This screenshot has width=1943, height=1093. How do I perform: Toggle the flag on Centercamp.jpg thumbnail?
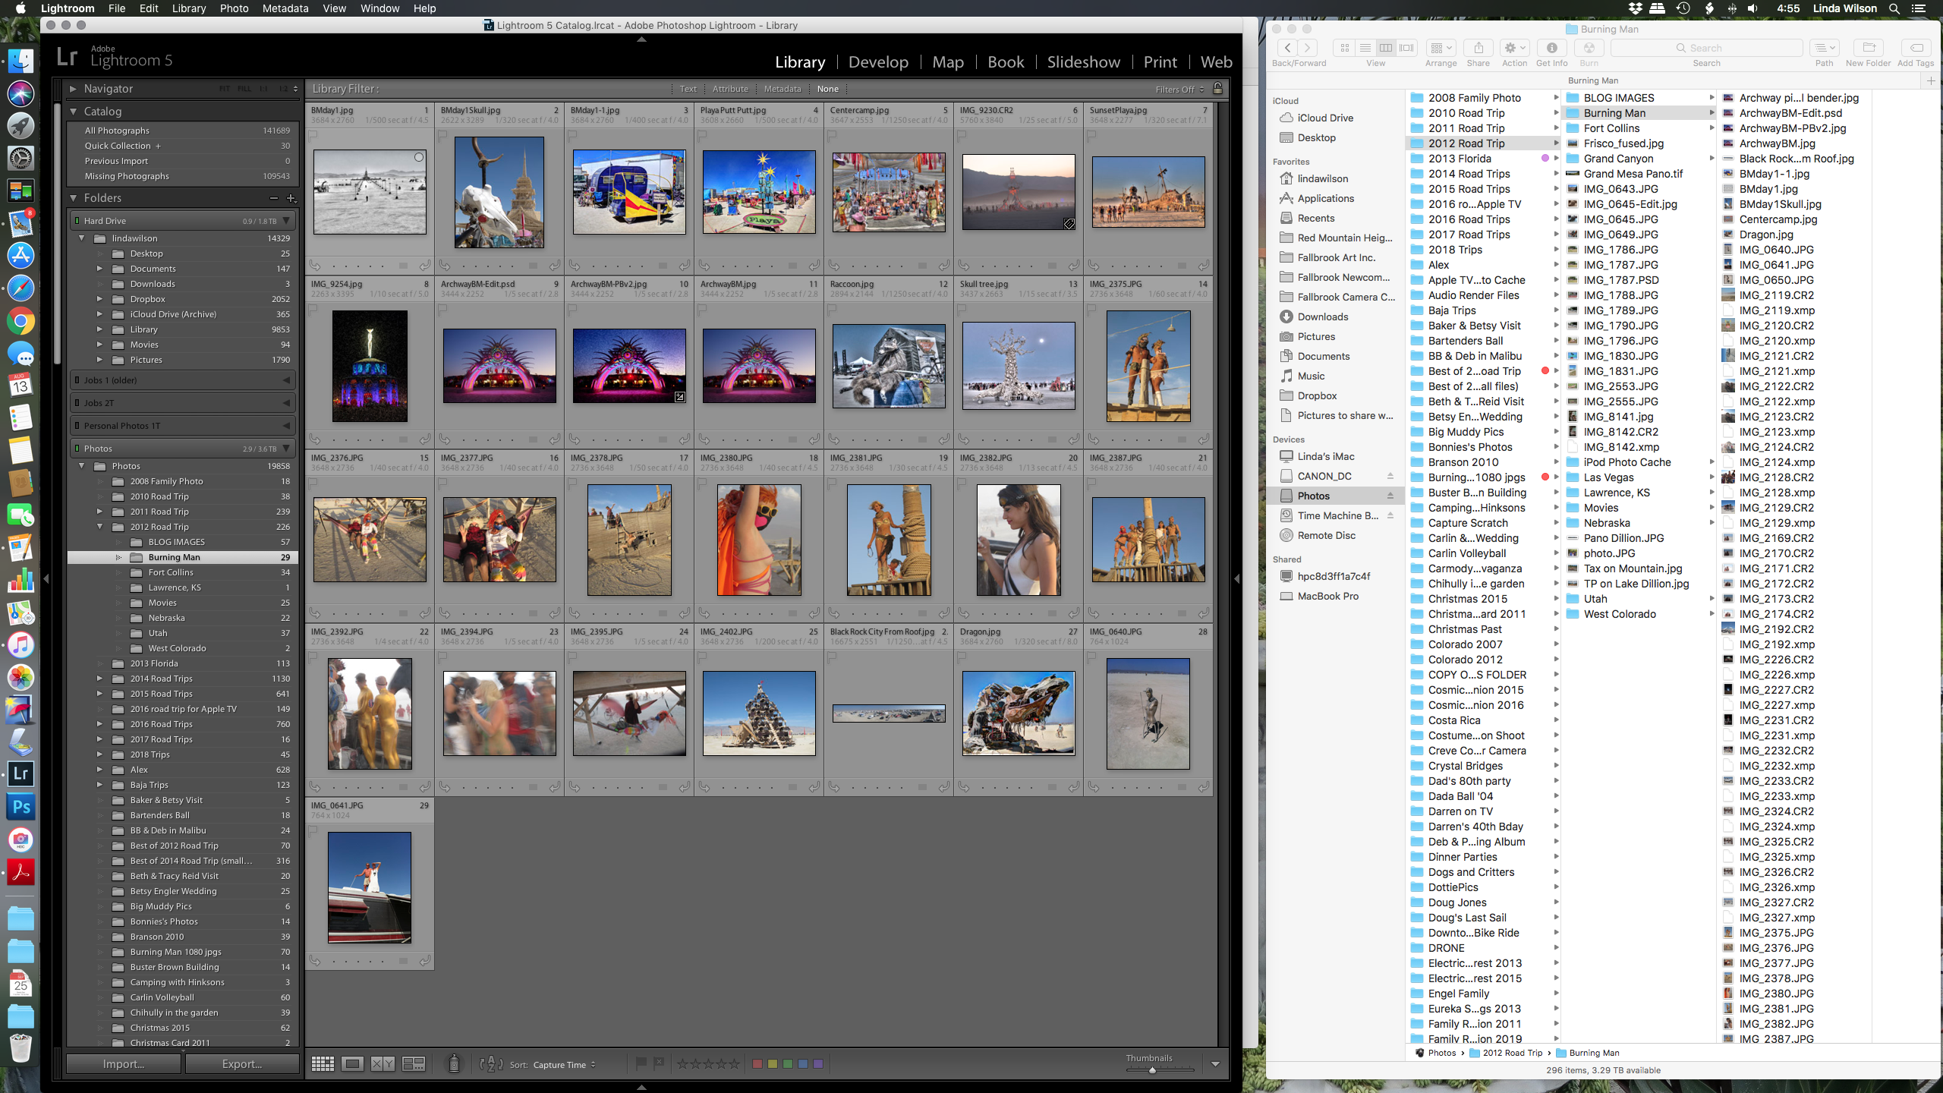pyautogui.click(x=832, y=135)
